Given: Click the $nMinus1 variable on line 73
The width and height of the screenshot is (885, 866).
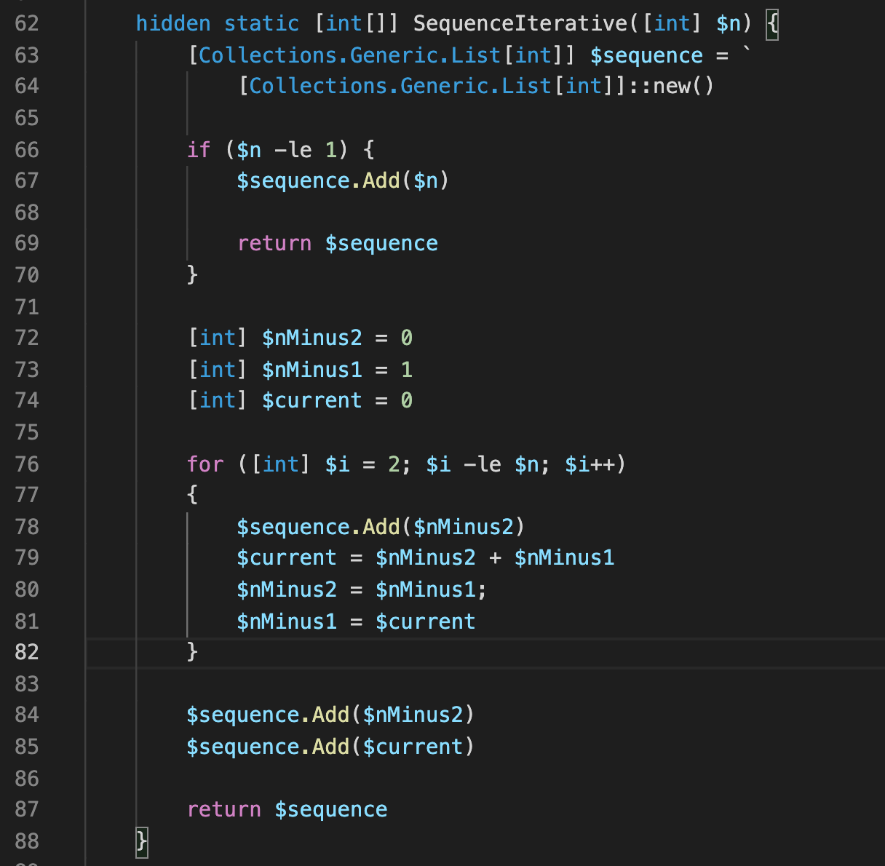Looking at the screenshot, I should [311, 370].
